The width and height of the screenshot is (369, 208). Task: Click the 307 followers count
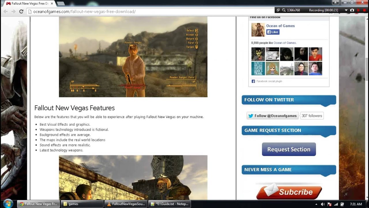tap(312, 116)
